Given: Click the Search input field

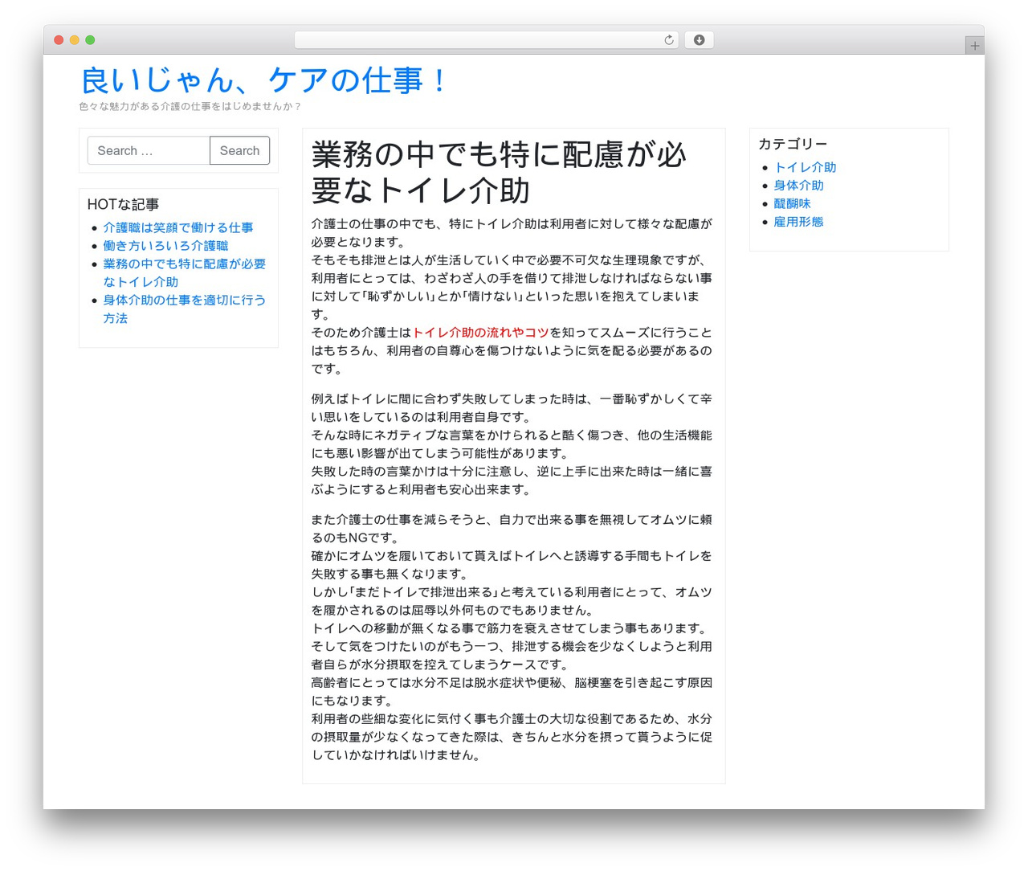Looking at the screenshot, I should tap(149, 150).
